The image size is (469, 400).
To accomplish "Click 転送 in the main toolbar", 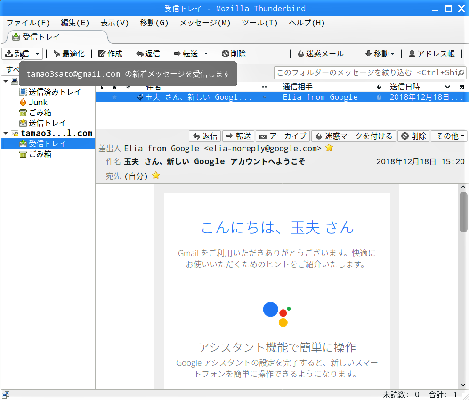I will [186, 54].
